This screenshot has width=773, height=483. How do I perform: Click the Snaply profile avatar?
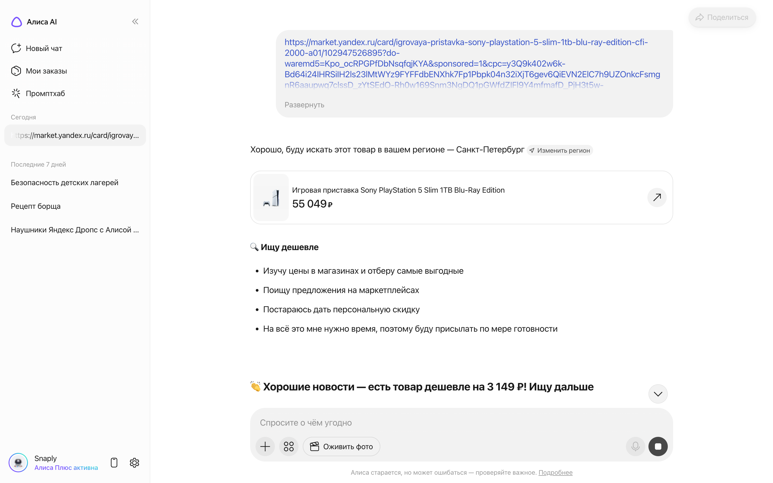[18, 462]
